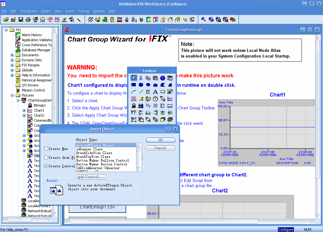Select the straight Line tool in Toolbox

click(141, 92)
